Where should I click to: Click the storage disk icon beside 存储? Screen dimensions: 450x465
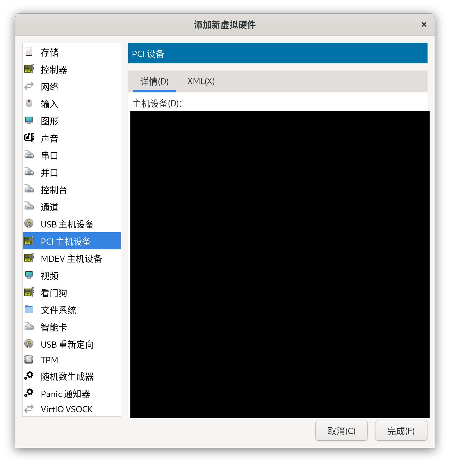(x=29, y=52)
